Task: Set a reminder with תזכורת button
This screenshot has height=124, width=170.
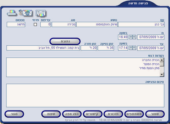Action: (x=113, y=114)
